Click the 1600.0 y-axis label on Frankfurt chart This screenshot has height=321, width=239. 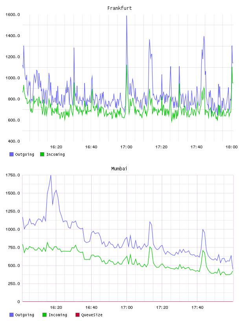(13, 15)
